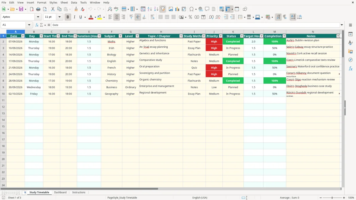Adjust the zoom slider
This screenshot has width=356, height=200.
[332, 198]
